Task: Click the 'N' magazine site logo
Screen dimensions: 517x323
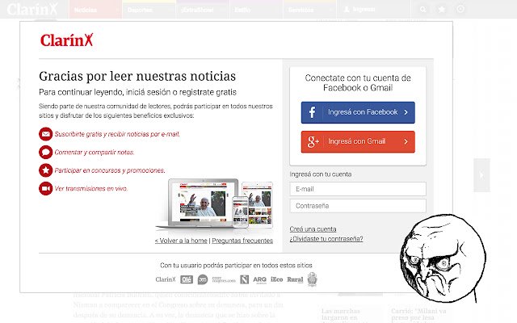Action: (x=244, y=279)
